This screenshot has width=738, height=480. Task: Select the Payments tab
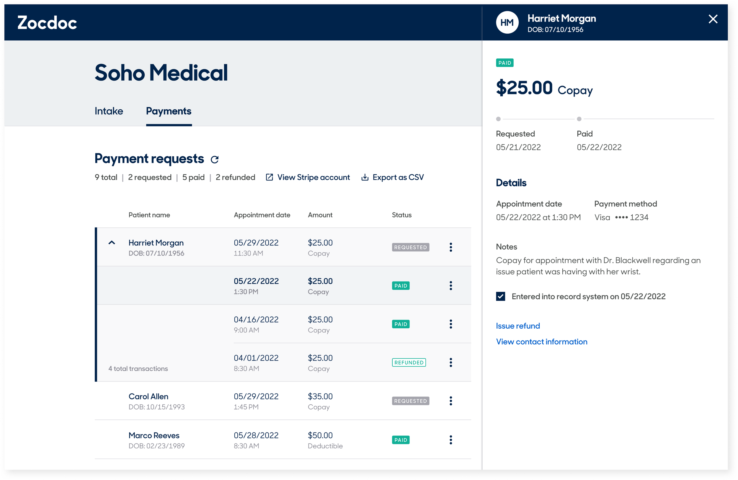coord(169,111)
